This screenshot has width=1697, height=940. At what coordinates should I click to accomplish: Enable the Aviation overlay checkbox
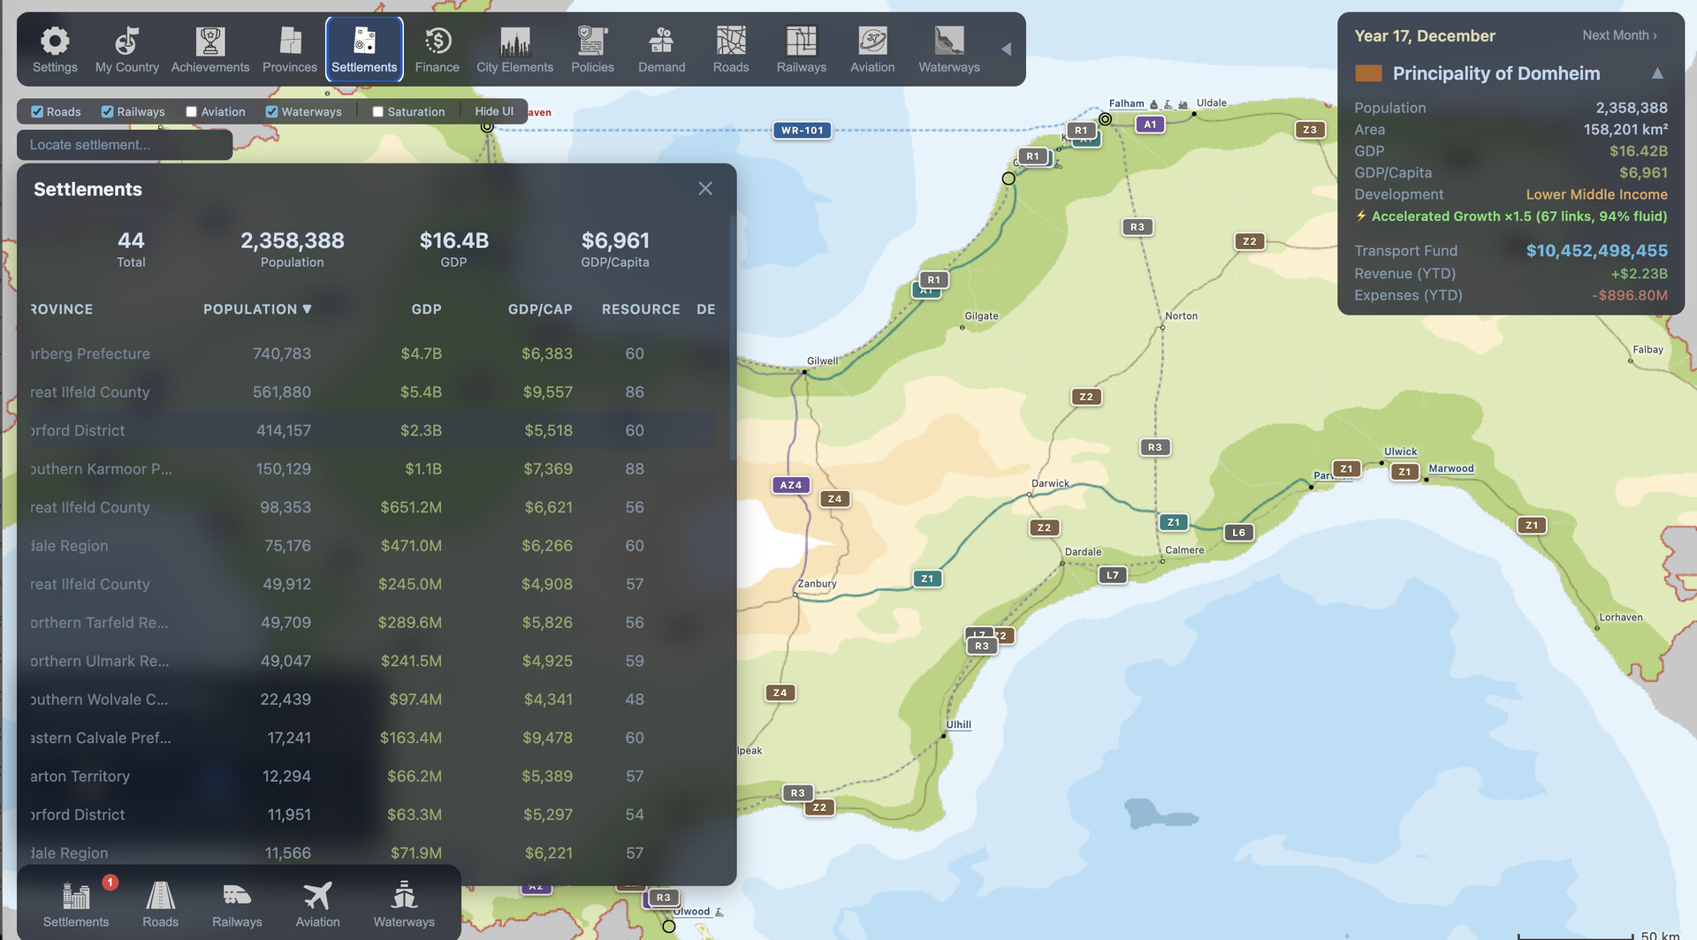192,112
